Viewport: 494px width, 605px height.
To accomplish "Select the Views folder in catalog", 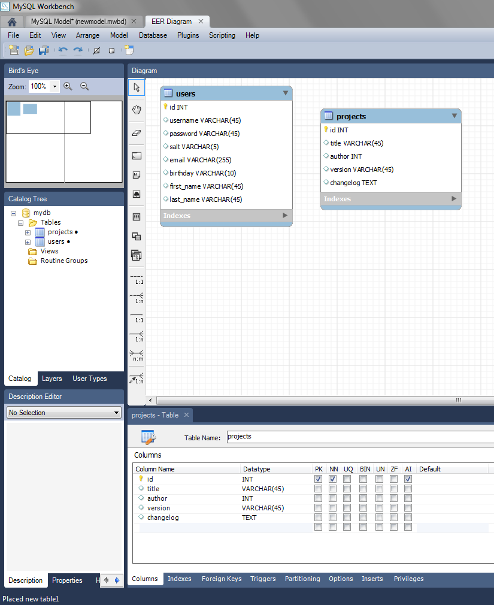I will tap(49, 251).
